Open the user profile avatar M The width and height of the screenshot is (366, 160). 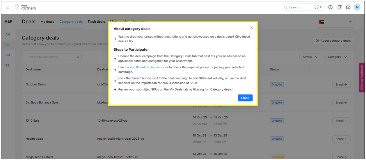(357, 7)
